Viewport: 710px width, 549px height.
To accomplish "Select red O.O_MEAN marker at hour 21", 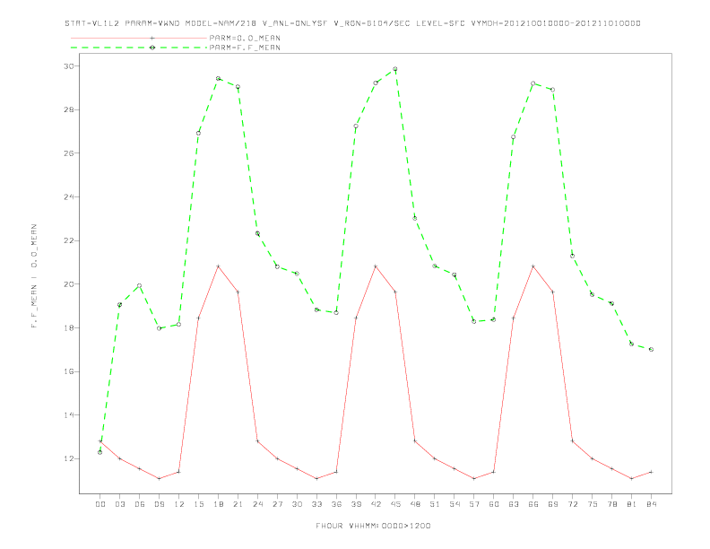I will click(238, 292).
